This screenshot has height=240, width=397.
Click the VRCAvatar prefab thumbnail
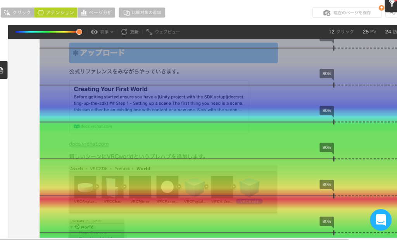(85, 187)
